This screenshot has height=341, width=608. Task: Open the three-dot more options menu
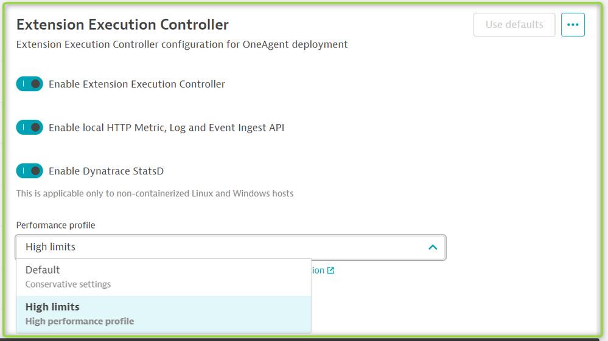[x=573, y=25]
